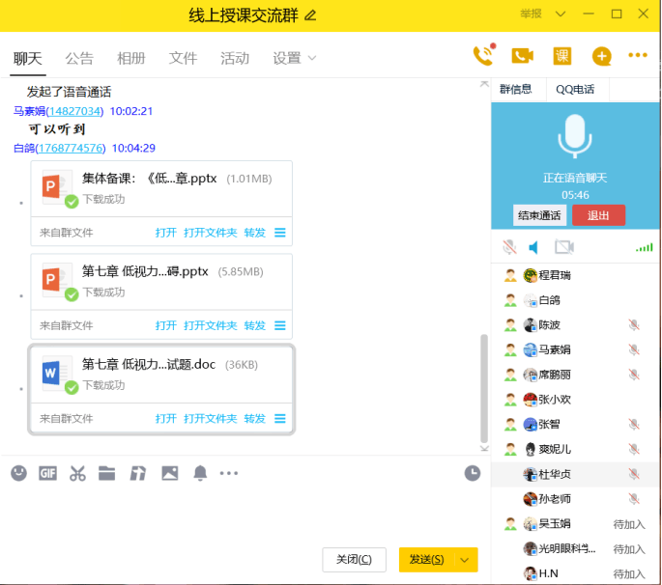
Task: Click the voice call icon in top toolbar
Action: (482, 56)
